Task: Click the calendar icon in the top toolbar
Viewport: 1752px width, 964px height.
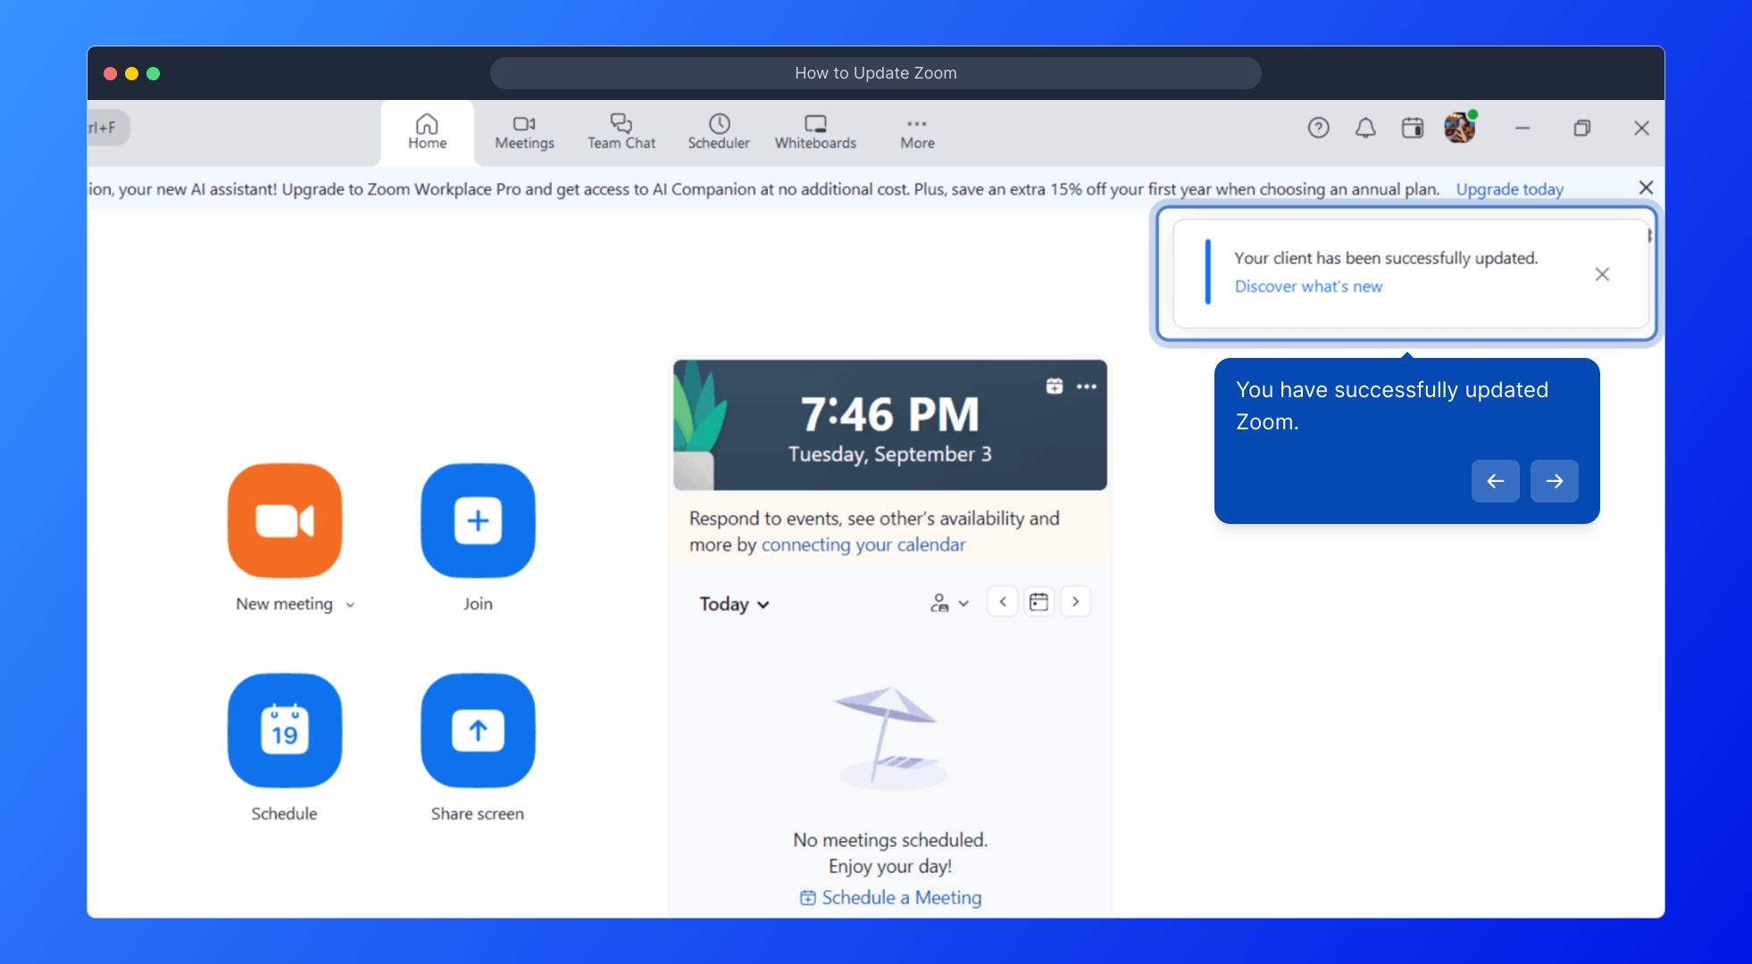Action: [x=1413, y=128]
